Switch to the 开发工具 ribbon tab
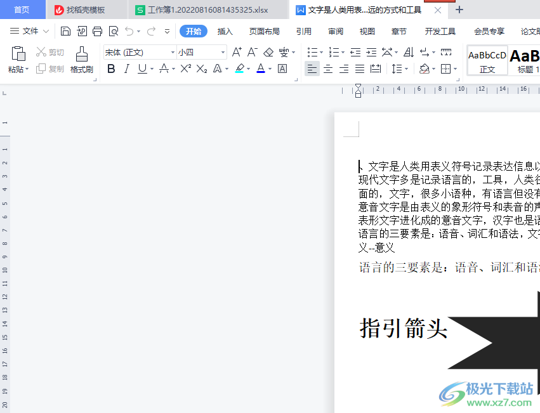This screenshot has width=540, height=413. click(x=440, y=31)
